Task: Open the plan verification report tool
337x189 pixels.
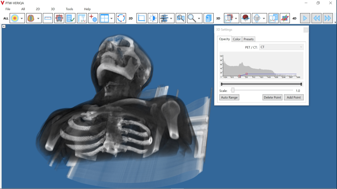Action: click(x=70, y=18)
